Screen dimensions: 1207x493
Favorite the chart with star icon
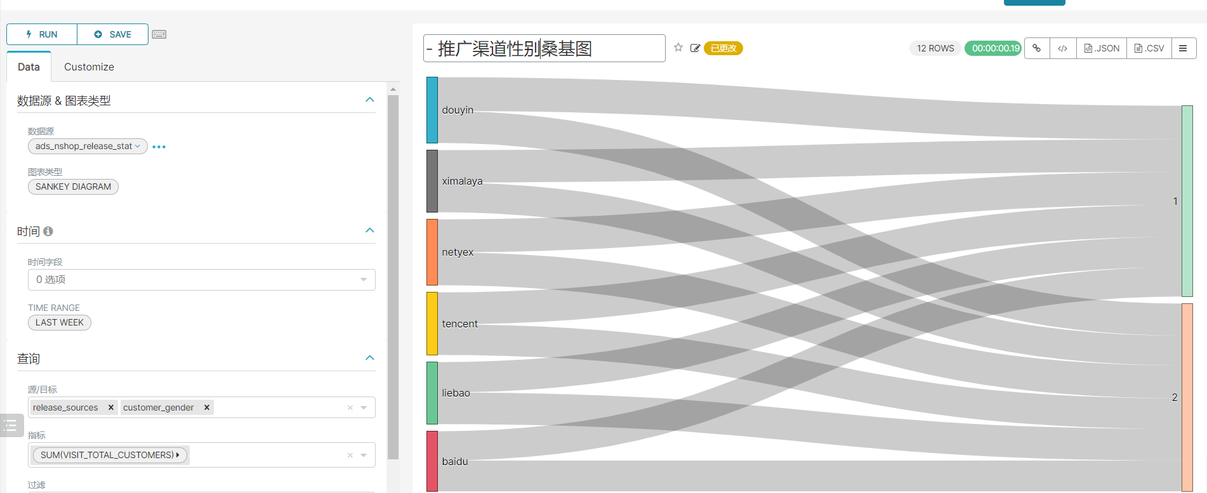(x=678, y=48)
